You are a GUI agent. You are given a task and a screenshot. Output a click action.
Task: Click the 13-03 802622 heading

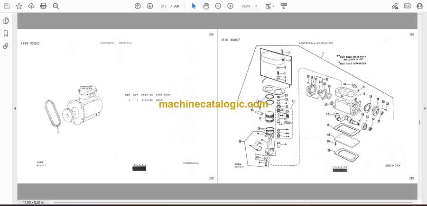click(30, 43)
